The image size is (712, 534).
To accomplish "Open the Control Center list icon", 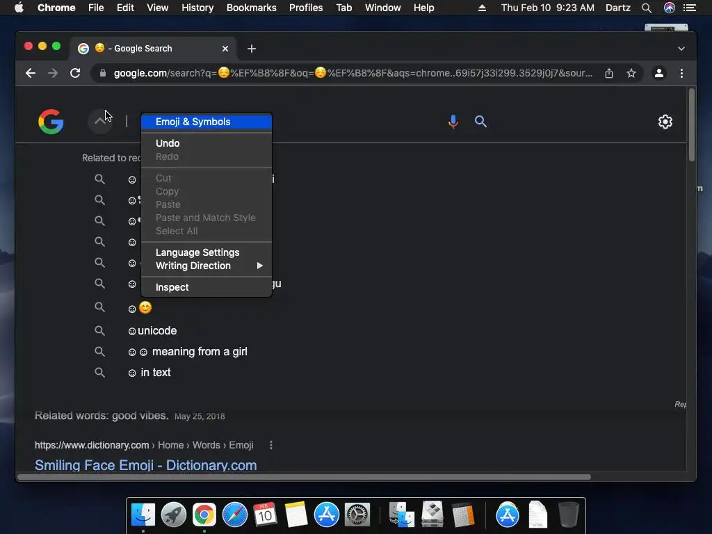I will tap(690, 8).
